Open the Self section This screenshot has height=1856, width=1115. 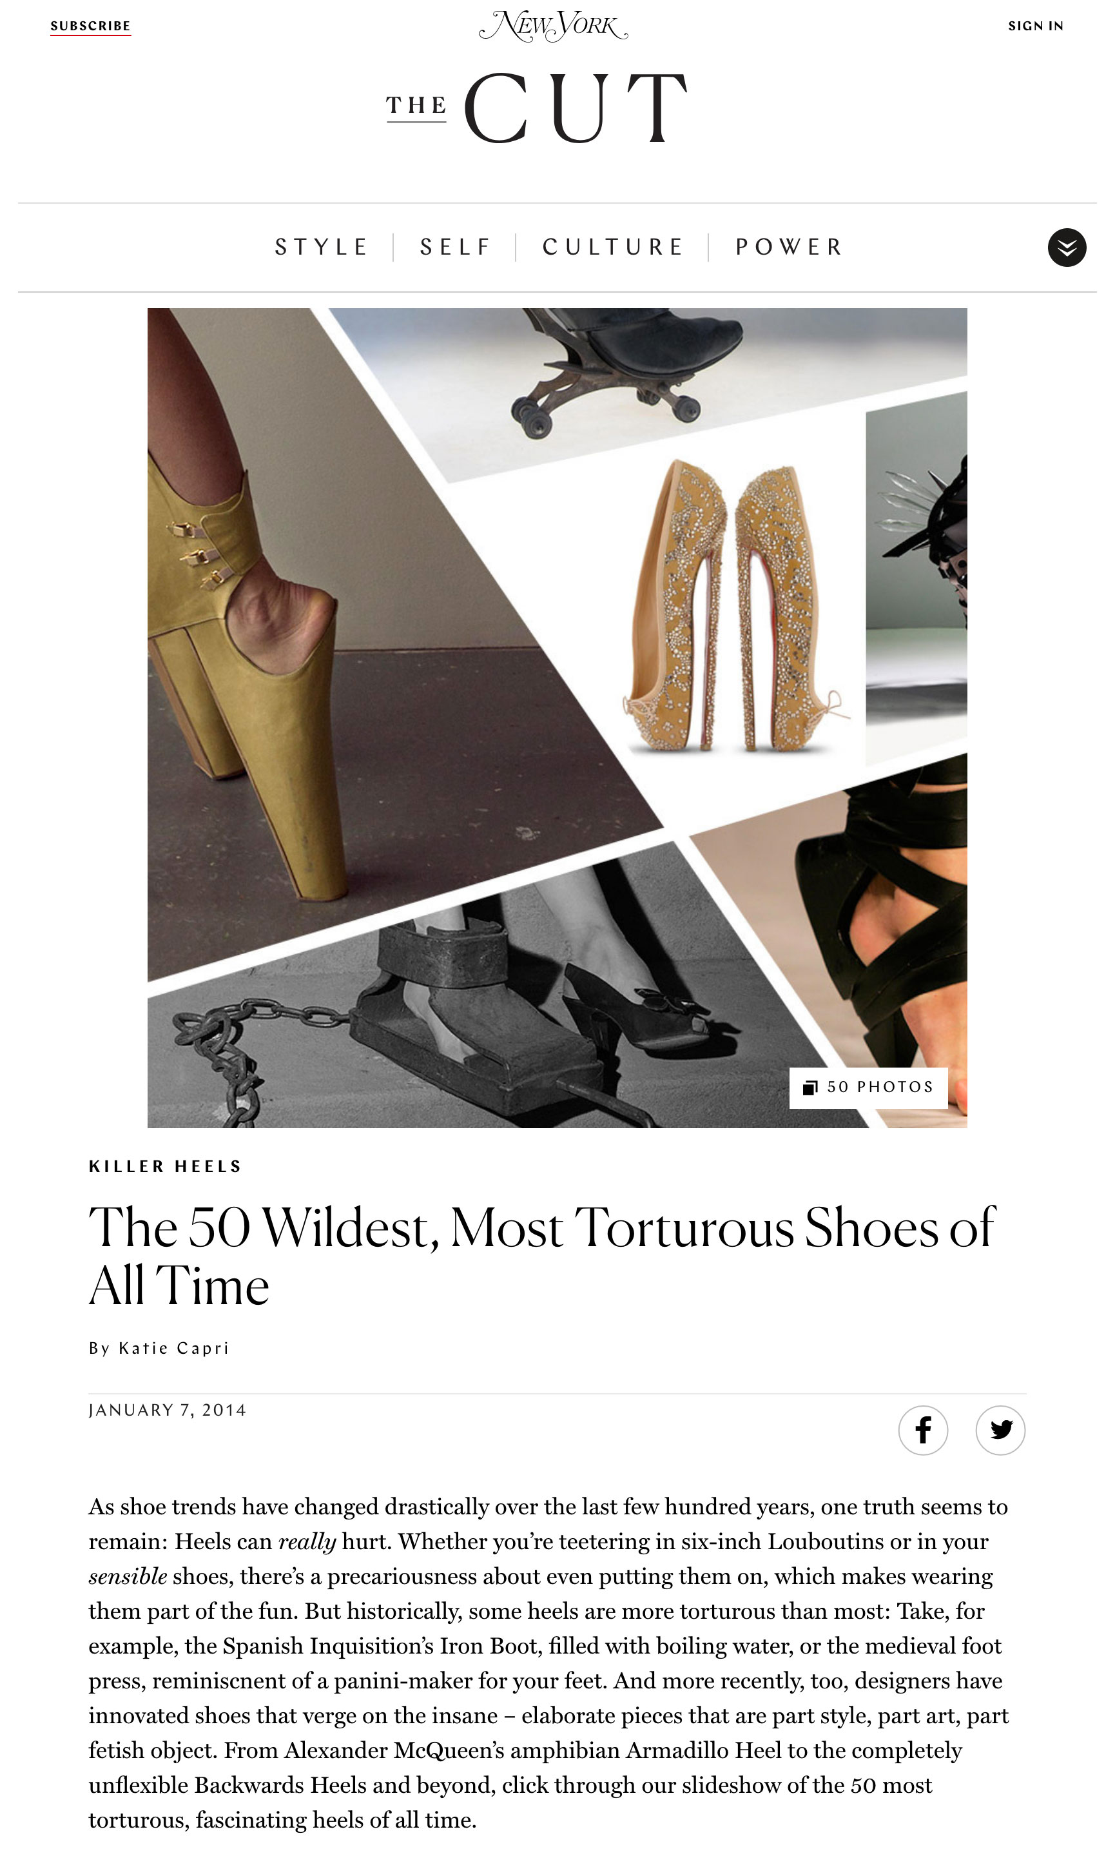click(455, 247)
